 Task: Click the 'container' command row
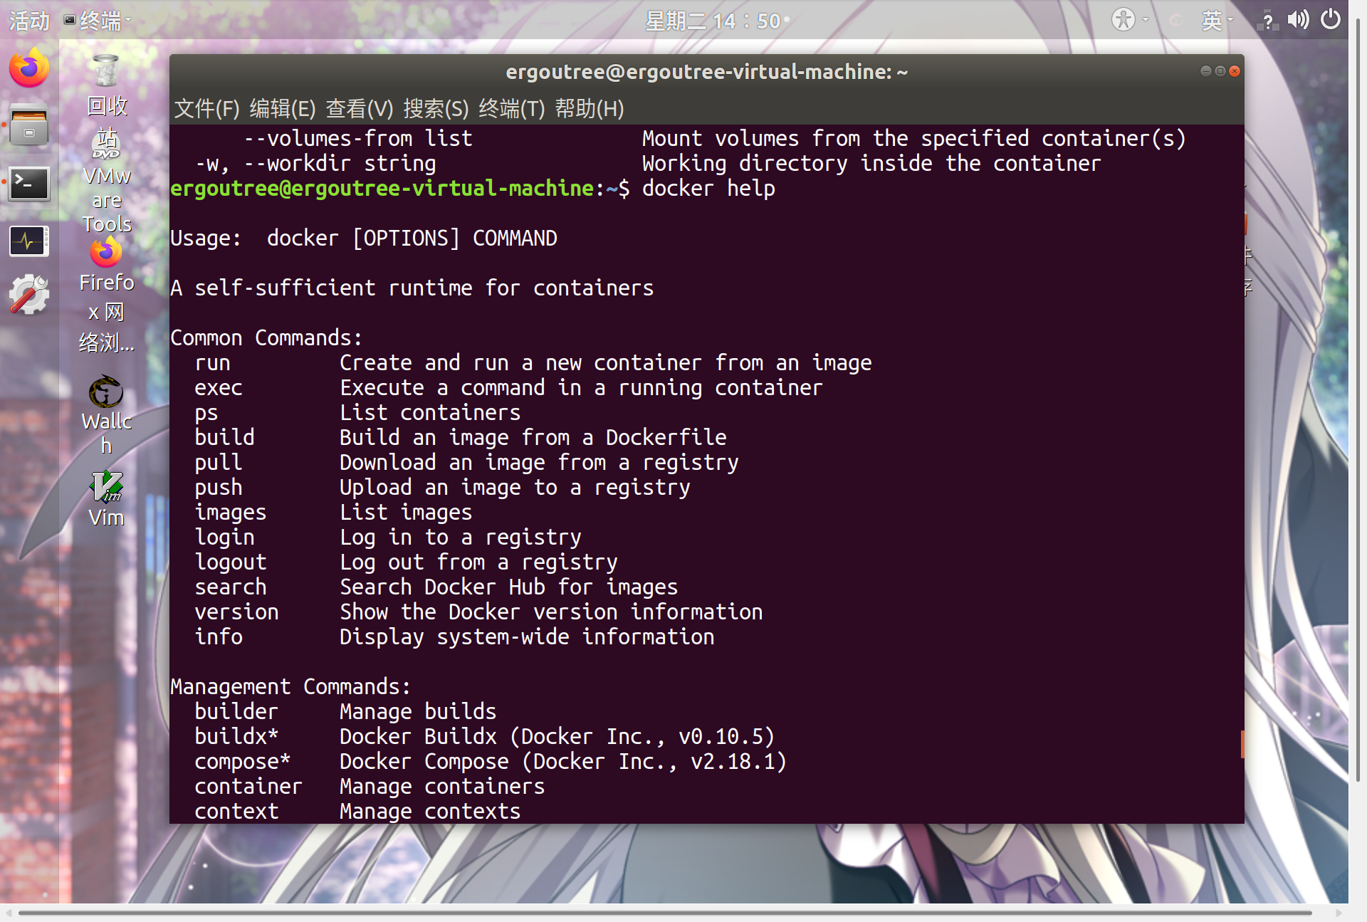click(x=370, y=787)
